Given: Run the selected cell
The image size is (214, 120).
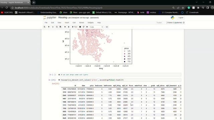Looking at the screenshot, I should (x=75, y=27).
